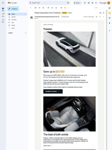
Task: Mark the email as unread
Action: coord(48,8)
